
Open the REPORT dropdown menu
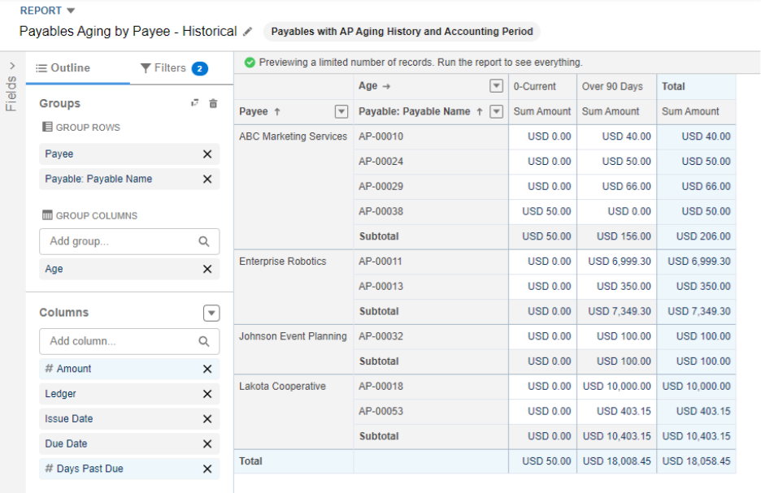click(x=47, y=11)
